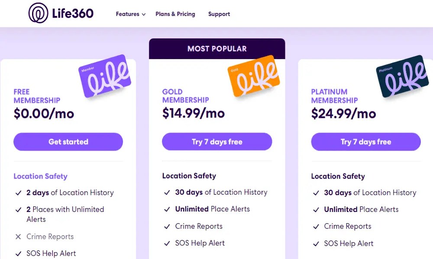Click the X beside Crime Reports in Free plan
Screen dimensions: 433x259
18,237
